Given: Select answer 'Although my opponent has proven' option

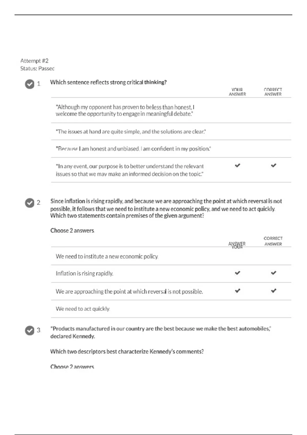Looking at the screenshot, I should click(x=125, y=111).
